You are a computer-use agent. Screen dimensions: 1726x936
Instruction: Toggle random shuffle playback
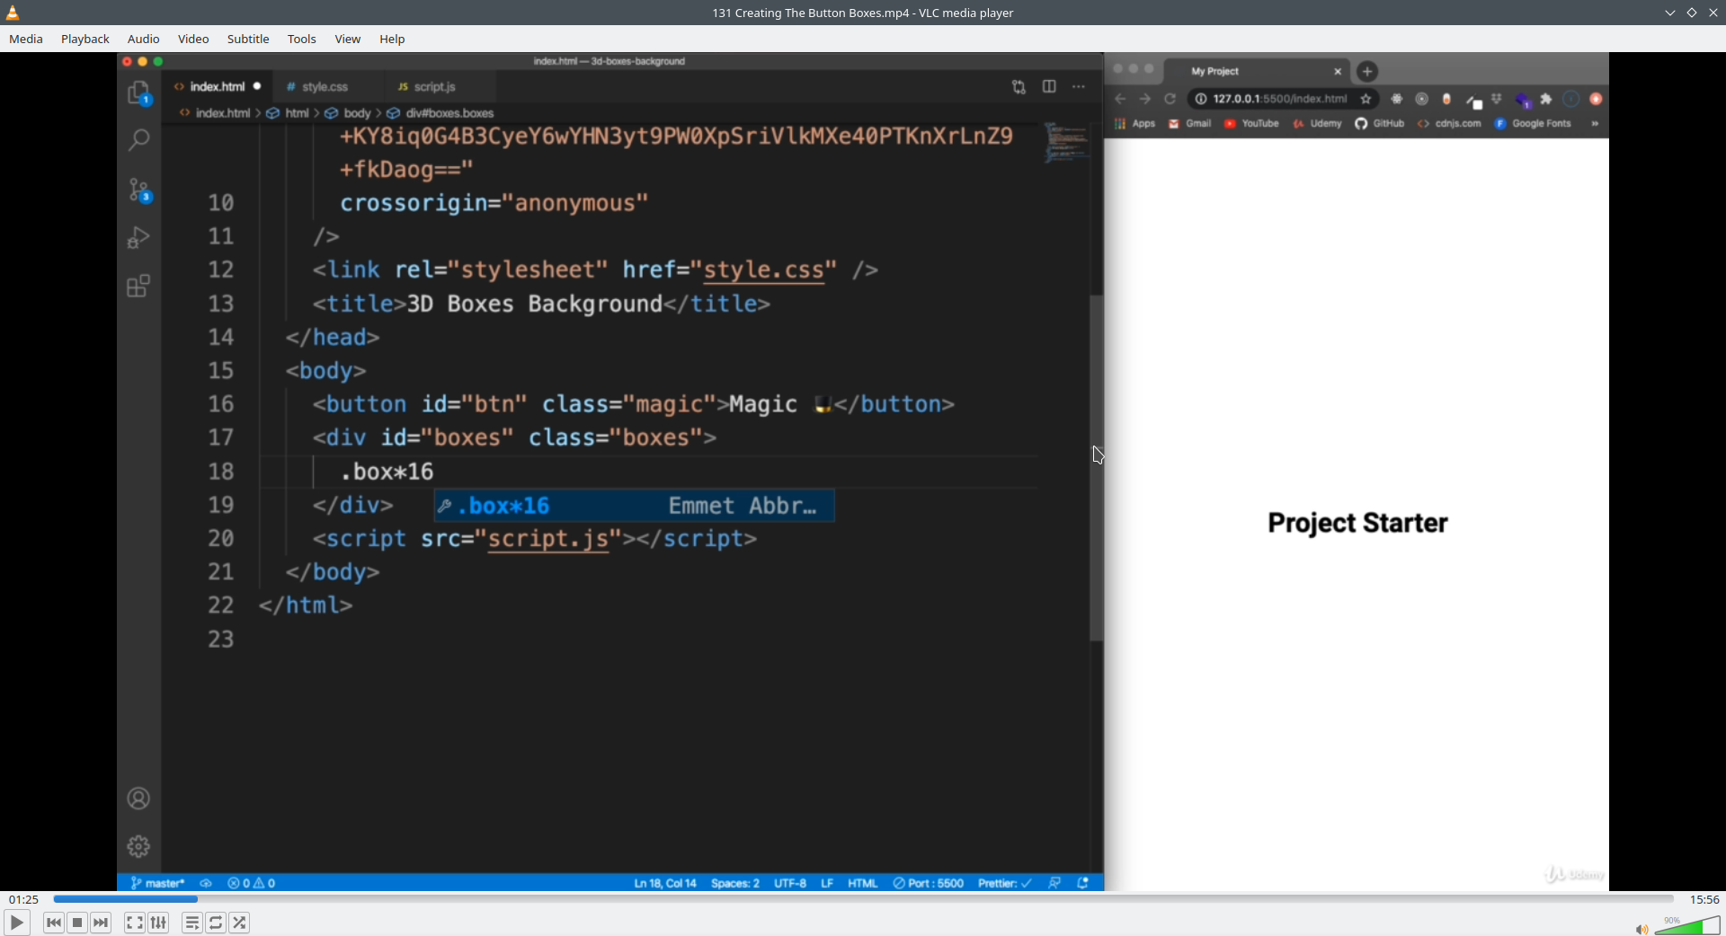point(240,923)
